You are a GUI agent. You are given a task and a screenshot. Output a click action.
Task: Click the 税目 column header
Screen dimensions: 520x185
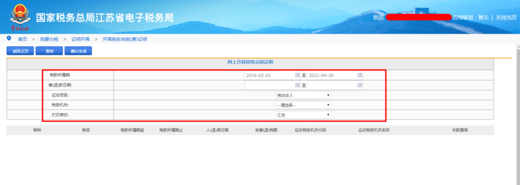pos(86,130)
